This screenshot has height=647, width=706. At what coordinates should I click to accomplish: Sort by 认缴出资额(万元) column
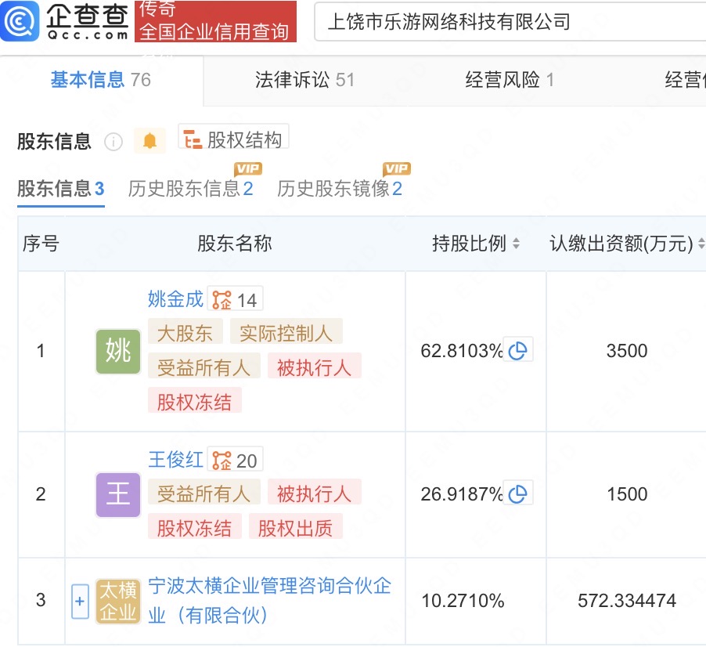pyautogui.click(x=700, y=244)
